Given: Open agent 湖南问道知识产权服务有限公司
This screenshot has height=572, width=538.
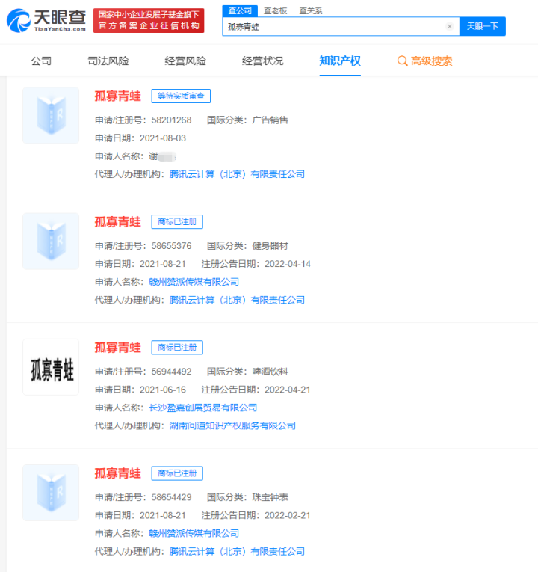Looking at the screenshot, I should pos(232,425).
